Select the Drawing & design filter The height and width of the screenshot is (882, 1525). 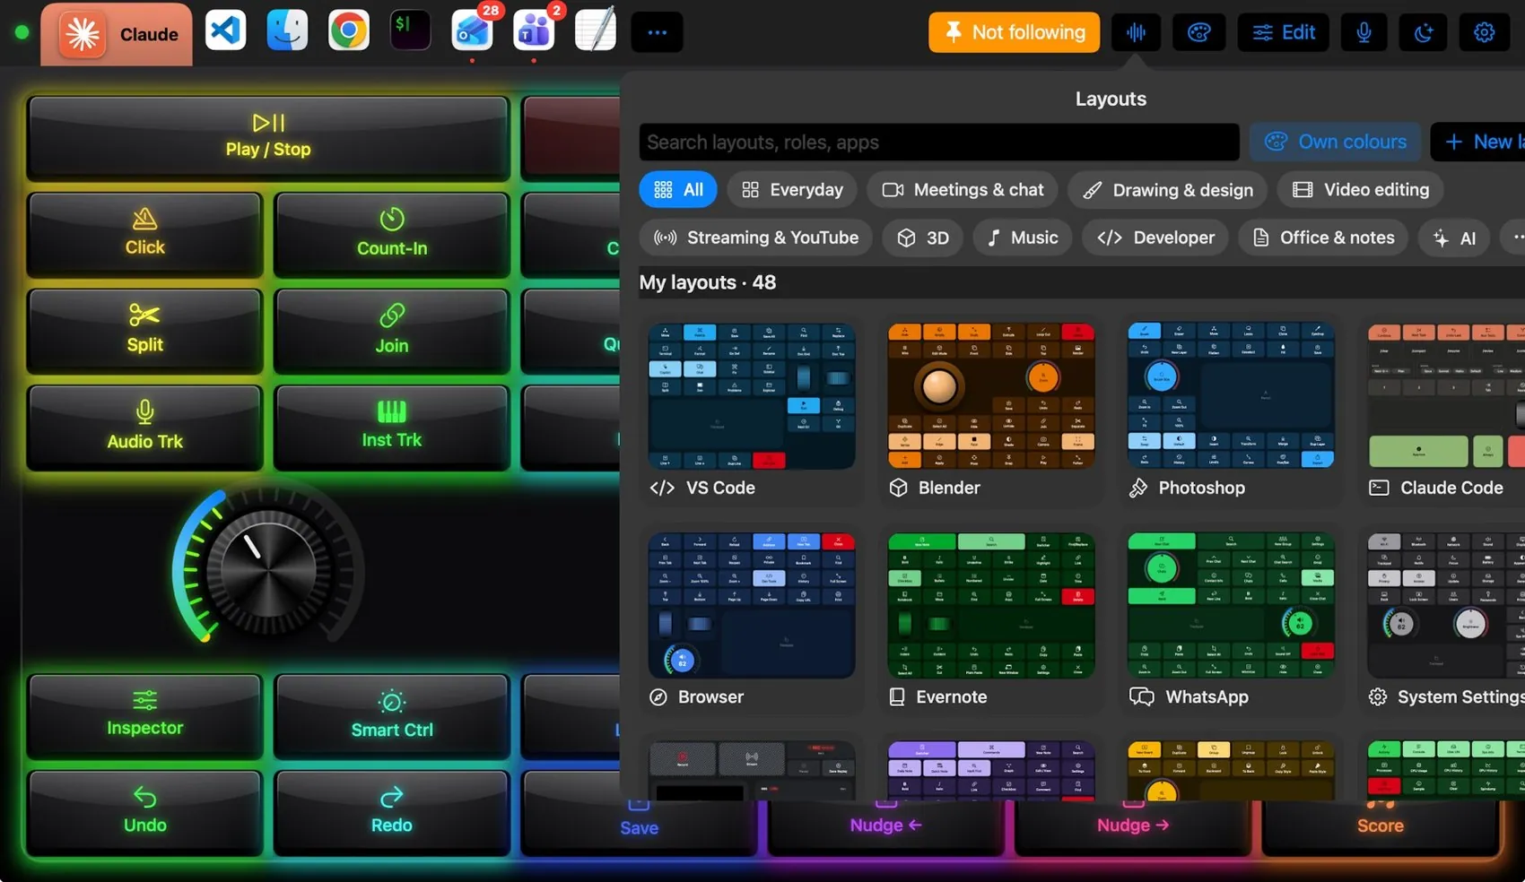point(1167,190)
